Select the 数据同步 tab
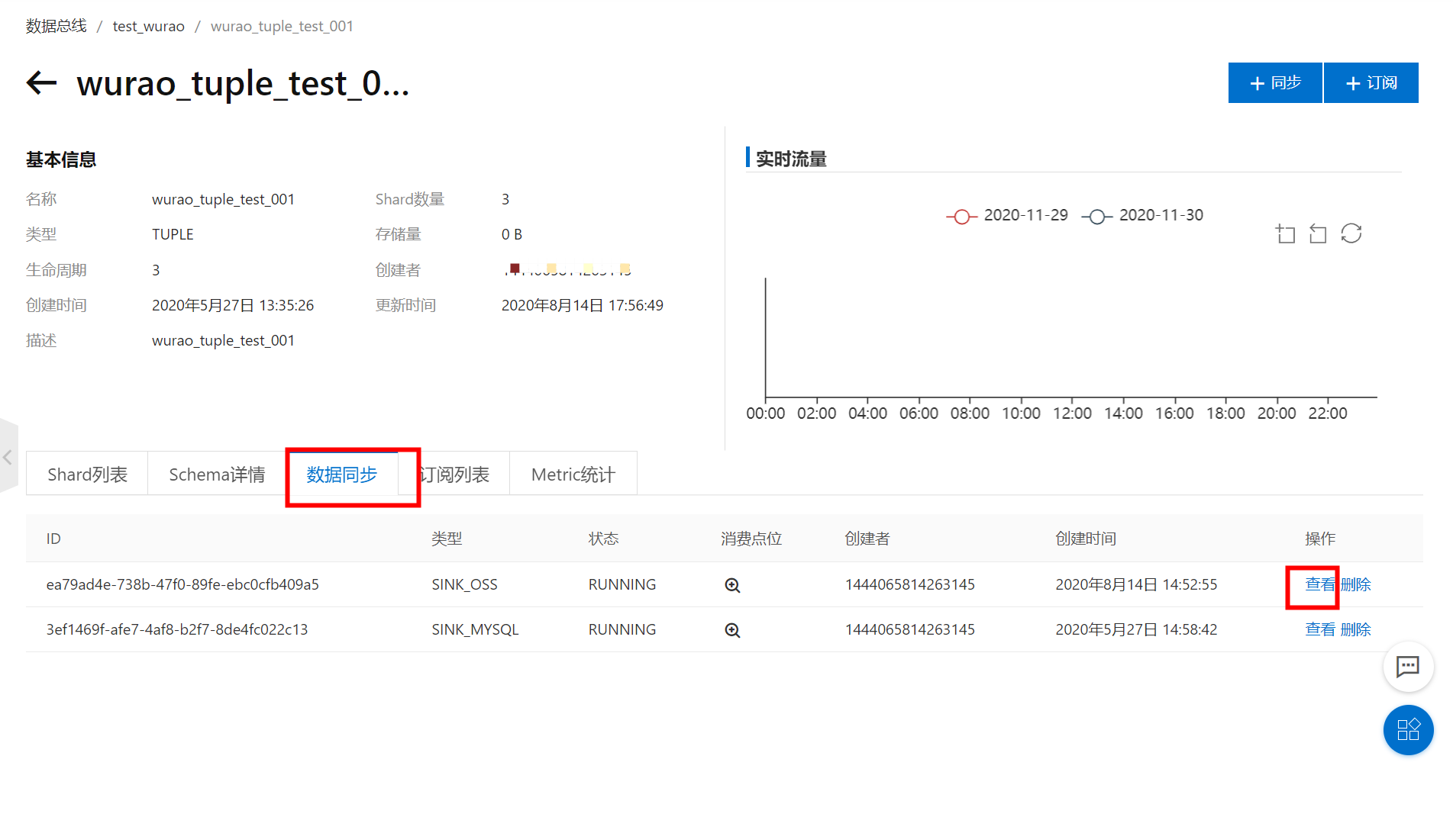The height and width of the screenshot is (817, 1453). pos(342,474)
